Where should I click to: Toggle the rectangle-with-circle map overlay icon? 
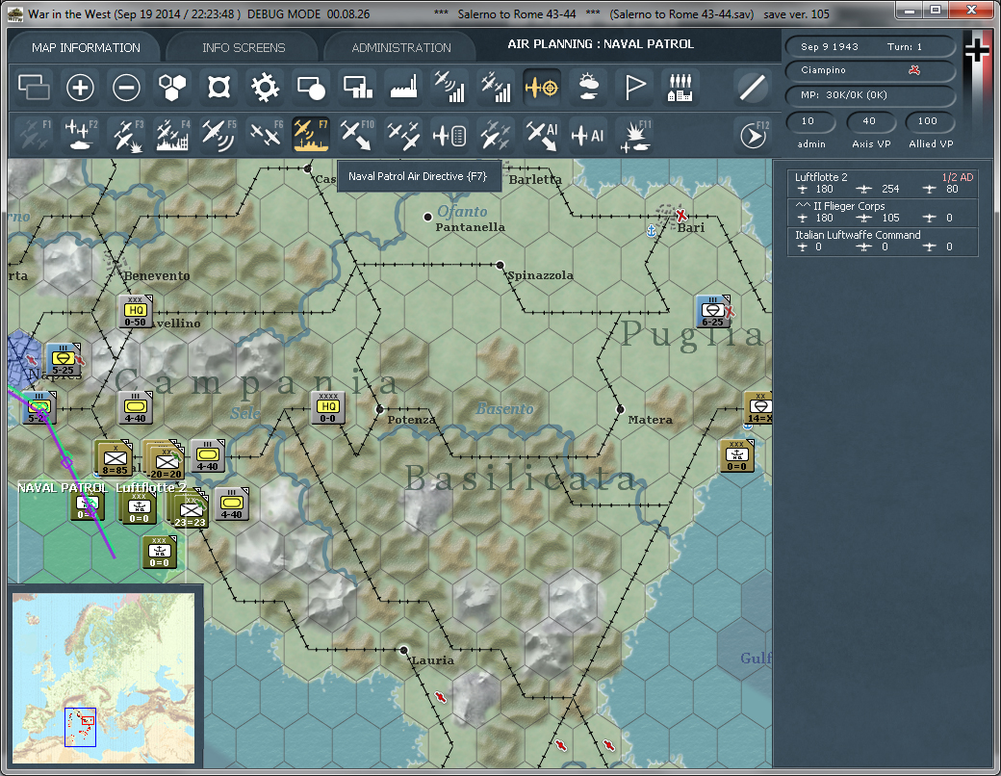click(x=312, y=88)
